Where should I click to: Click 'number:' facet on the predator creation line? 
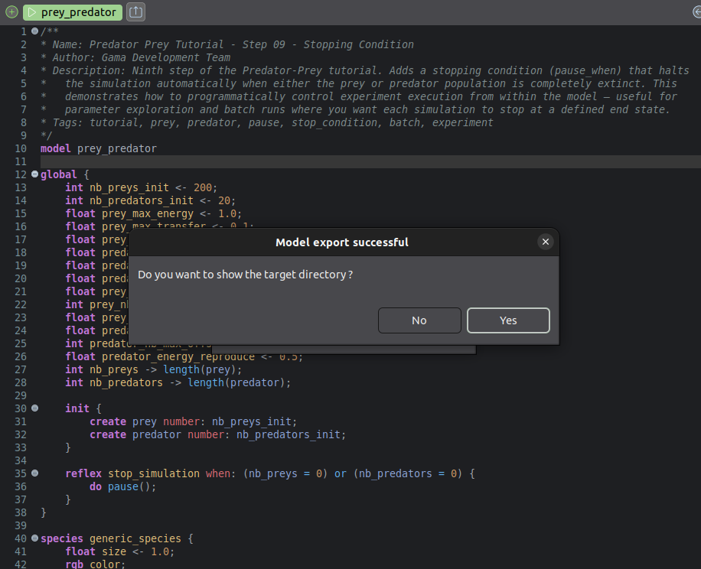click(x=209, y=434)
